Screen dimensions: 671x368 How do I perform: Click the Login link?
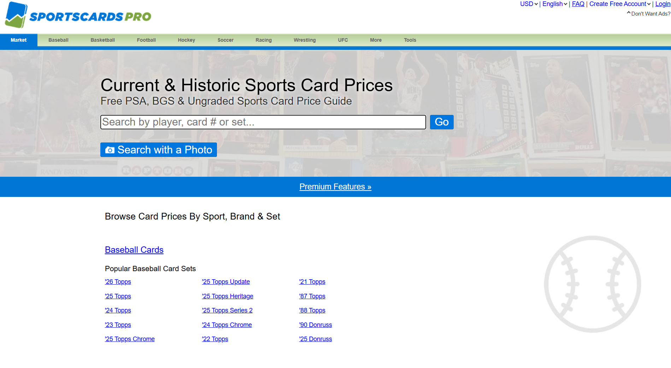coord(663,4)
